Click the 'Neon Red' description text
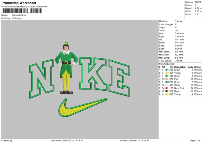Screen dimensions: 203x143 [x=179, y=88]
